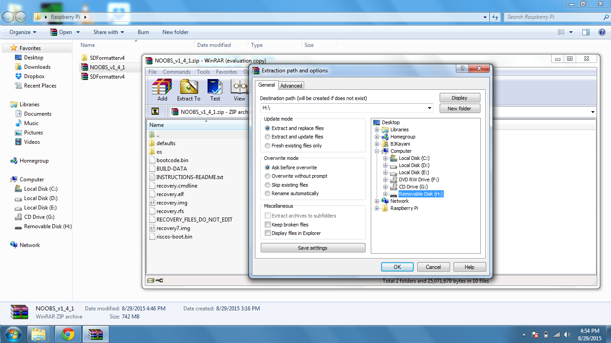This screenshot has width=611, height=343.
Task: Open Music library in sidebar
Action: (31, 123)
